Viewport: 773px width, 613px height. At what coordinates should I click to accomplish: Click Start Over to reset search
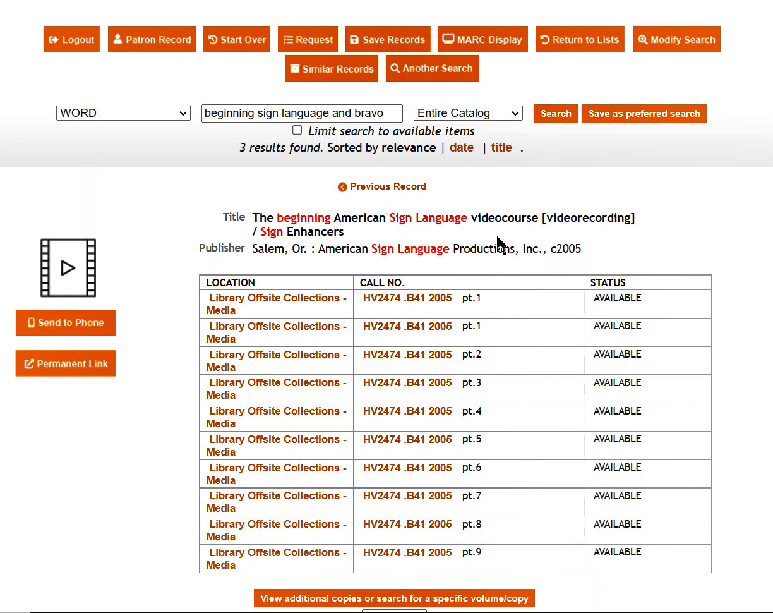(x=237, y=39)
